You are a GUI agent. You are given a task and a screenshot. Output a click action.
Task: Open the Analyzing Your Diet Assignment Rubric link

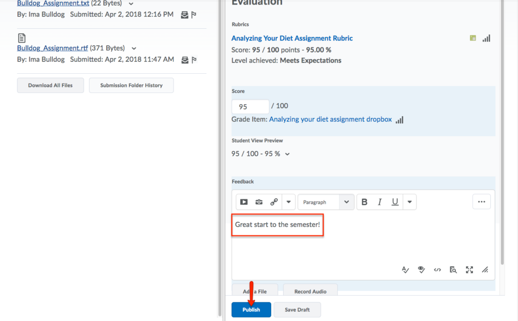[292, 38]
